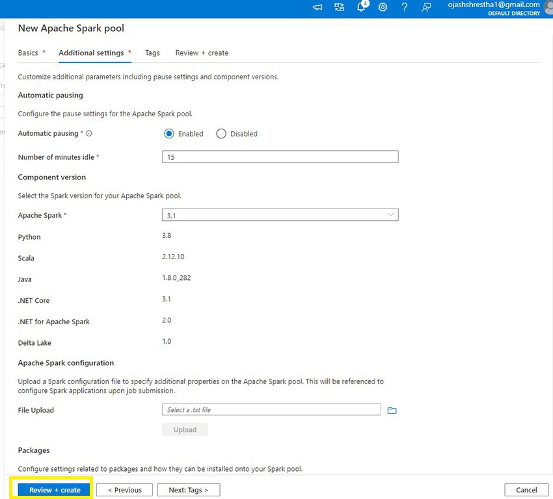Switch to the Basics tab
This screenshot has height=499, width=553.
28,53
